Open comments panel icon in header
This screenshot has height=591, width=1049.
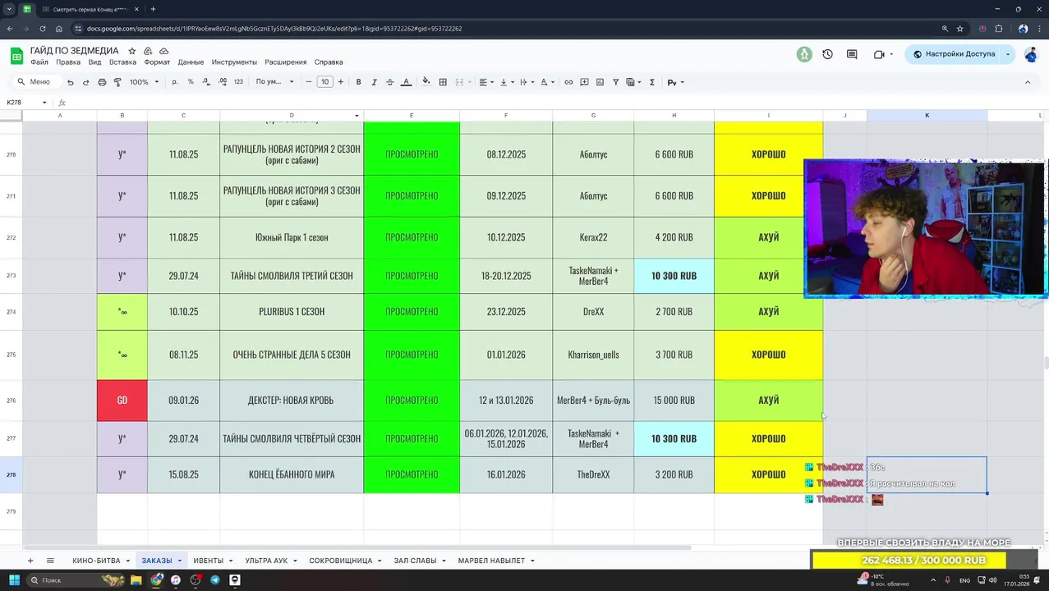click(852, 54)
